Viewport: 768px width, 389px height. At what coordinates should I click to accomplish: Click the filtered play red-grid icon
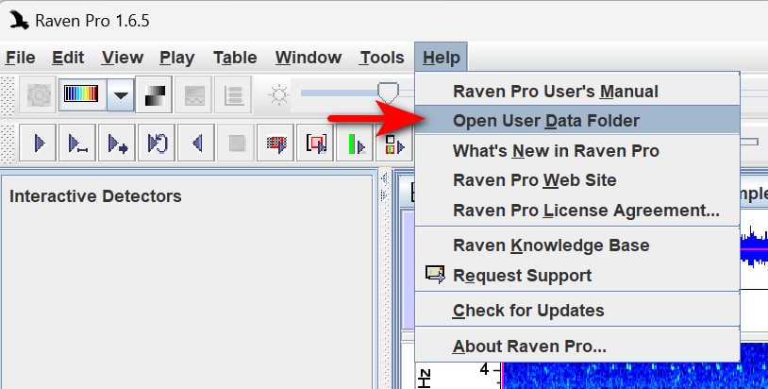(x=275, y=144)
